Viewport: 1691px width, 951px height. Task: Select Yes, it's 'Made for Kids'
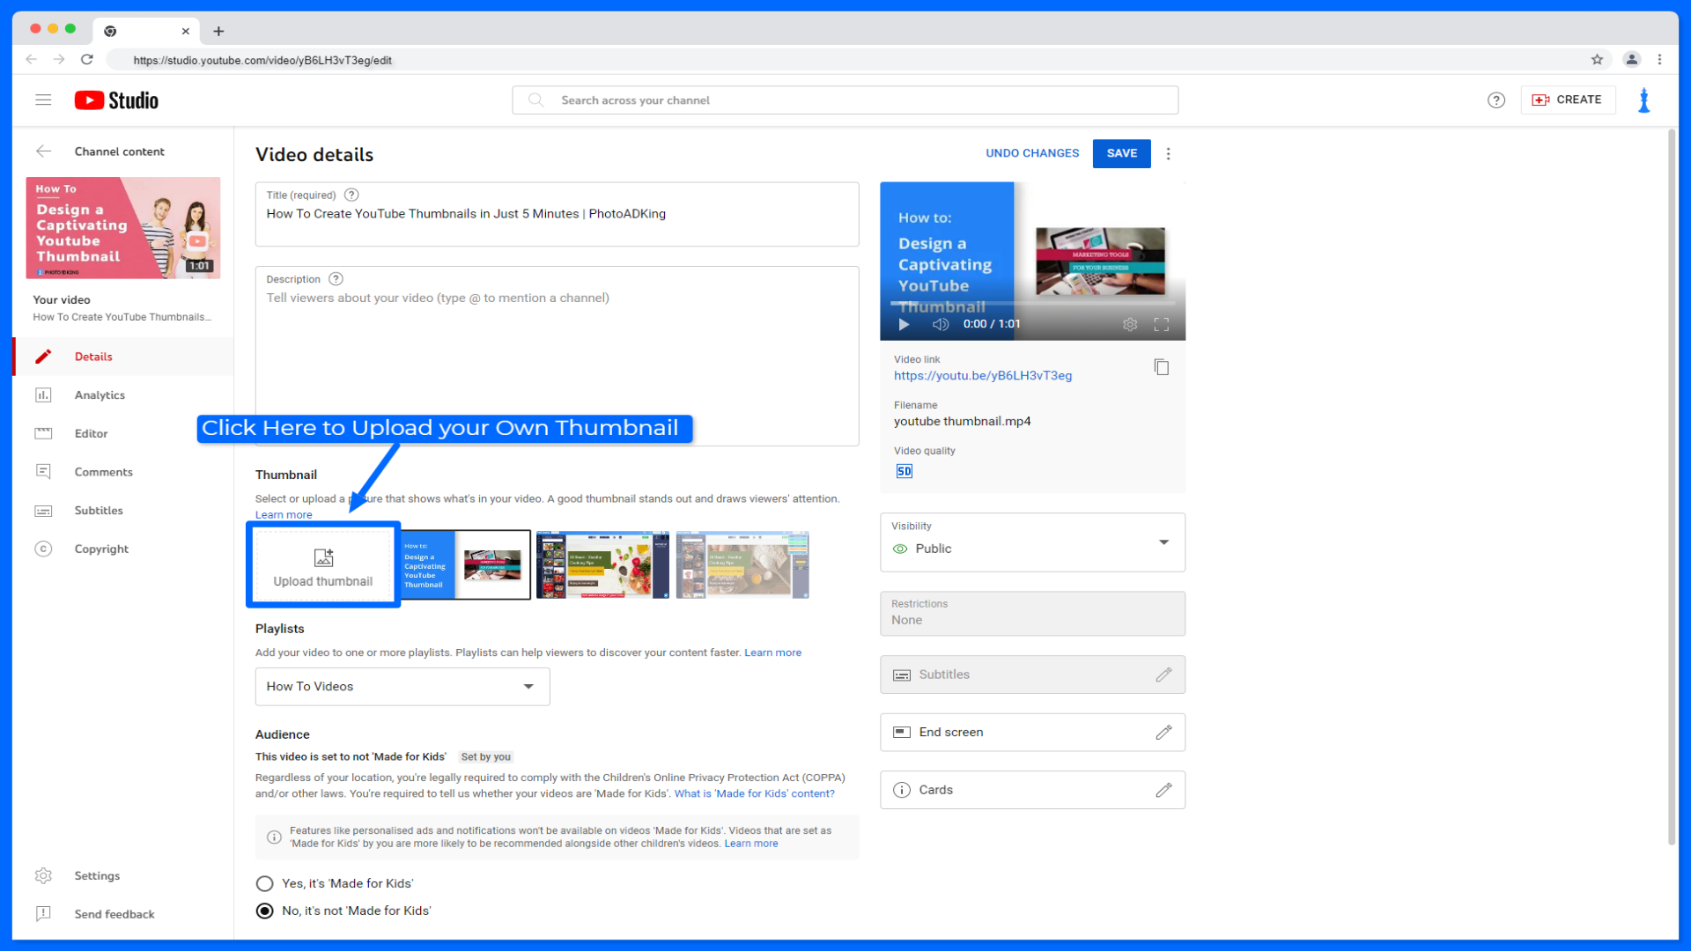[x=264, y=883]
